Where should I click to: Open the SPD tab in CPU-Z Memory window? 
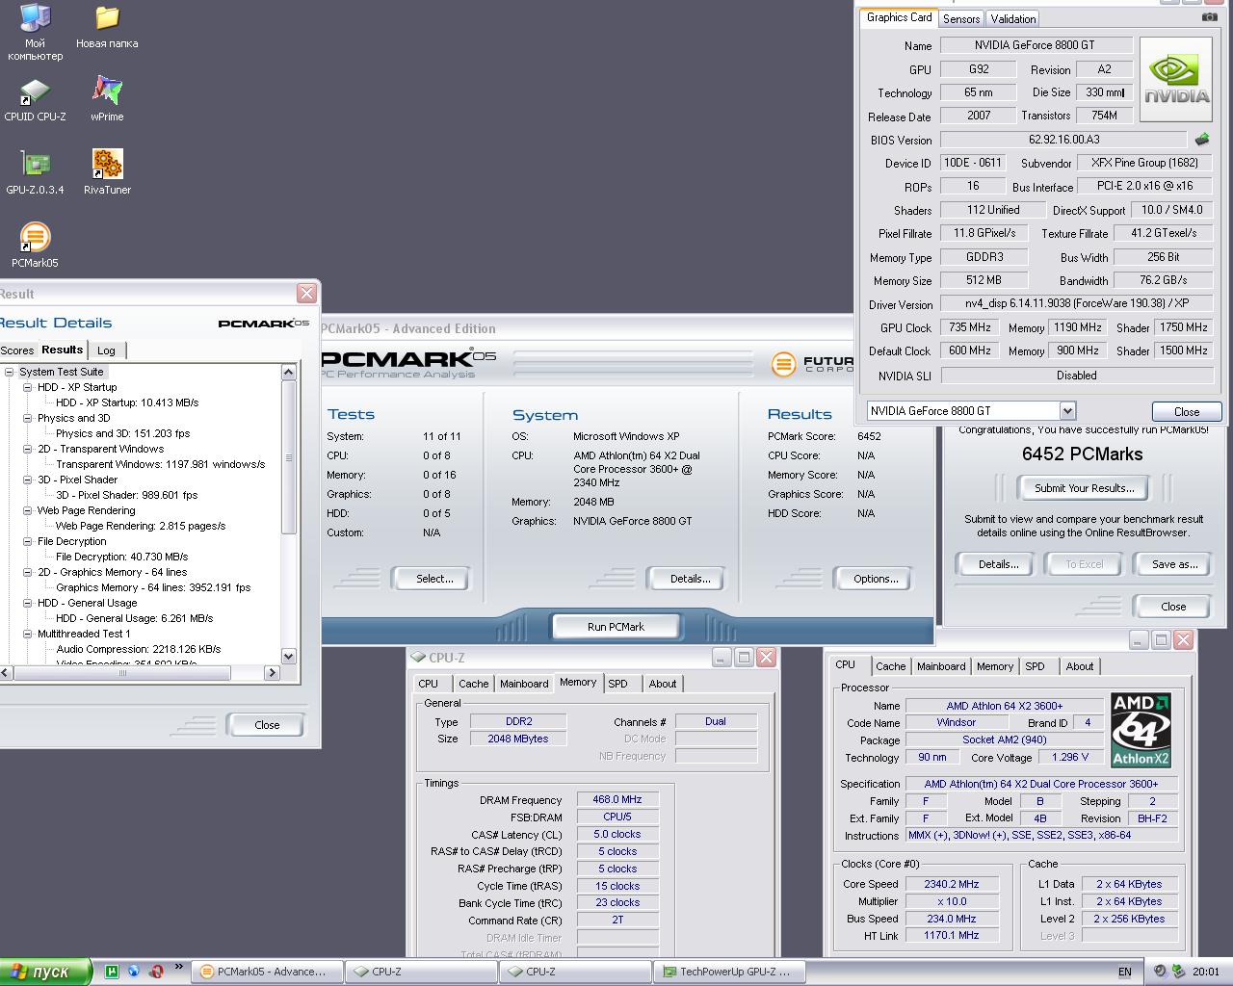[x=618, y=684]
